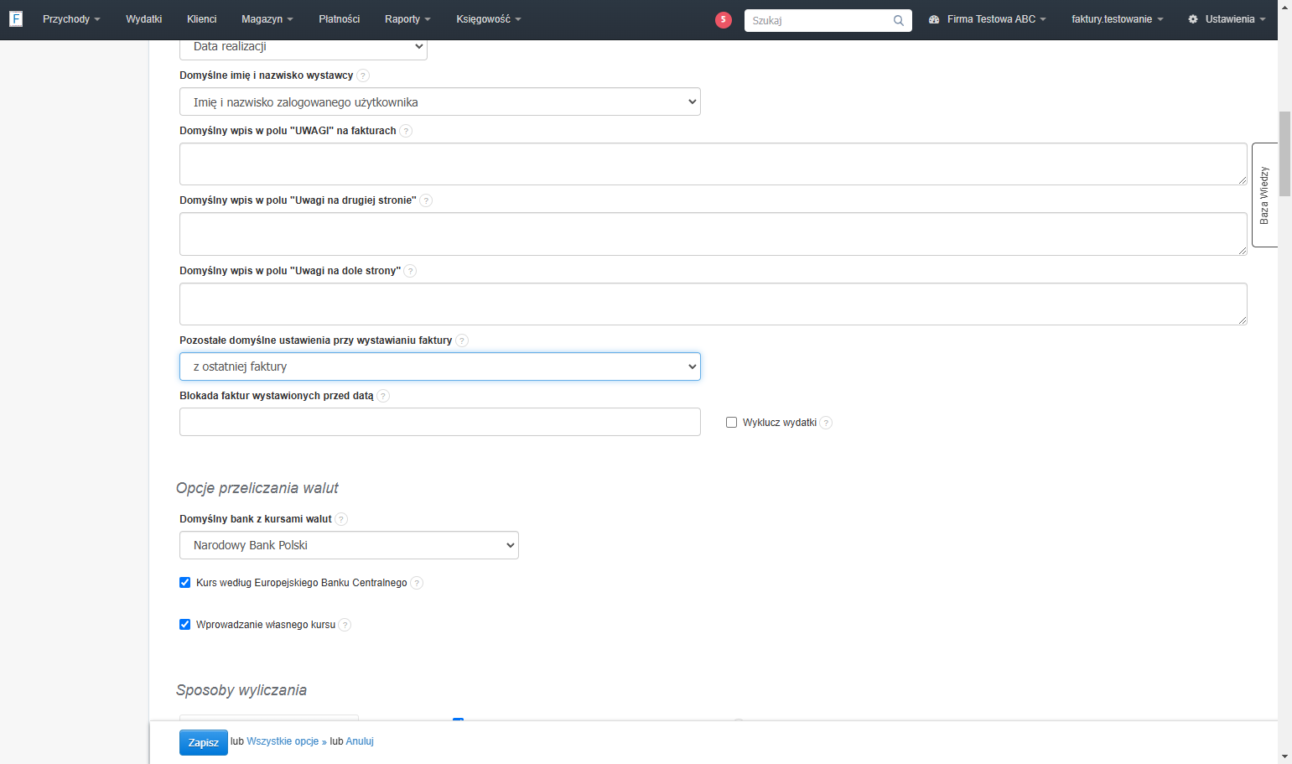Viewport: 1292px width, 764px height.
Task: Click the Szukaj search field
Action: pos(818,20)
